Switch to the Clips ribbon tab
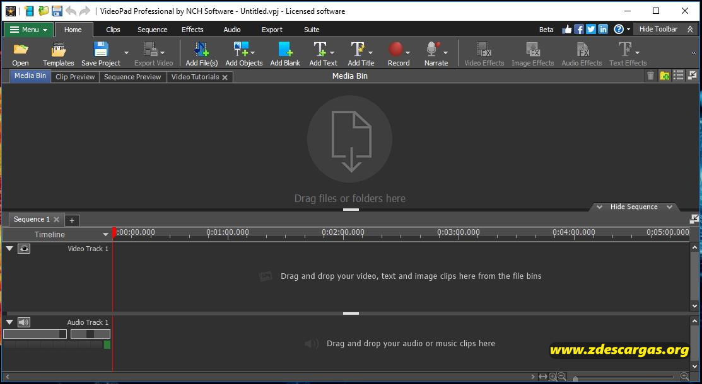Image resolution: width=702 pixels, height=384 pixels. (113, 30)
